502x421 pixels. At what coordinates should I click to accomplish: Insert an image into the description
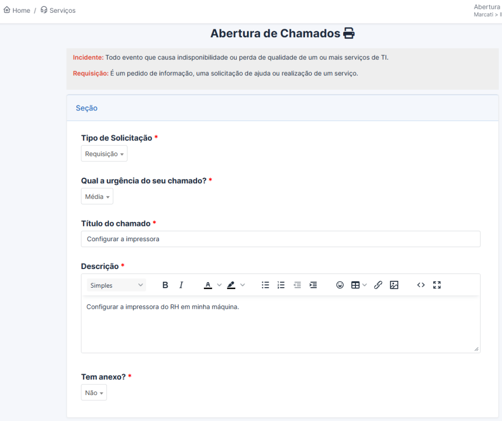coord(394,285)
